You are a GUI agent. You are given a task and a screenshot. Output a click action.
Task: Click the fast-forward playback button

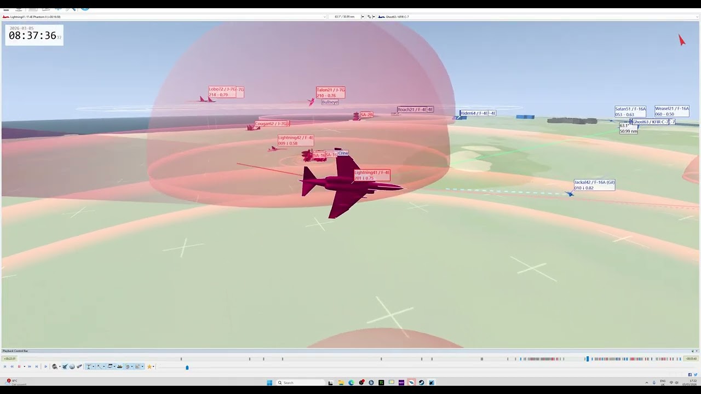30,367
